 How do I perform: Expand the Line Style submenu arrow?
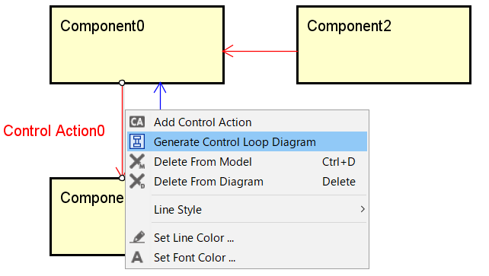coord(363,209)
